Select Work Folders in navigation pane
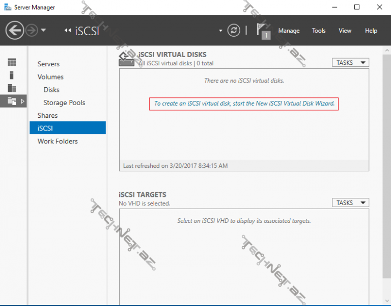Viewport: 391px width, 306px height. point(57,141)
